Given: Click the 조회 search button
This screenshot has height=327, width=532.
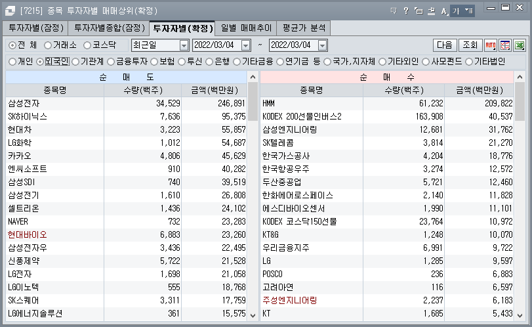Looking at the screenshot, I should (470, 45).
